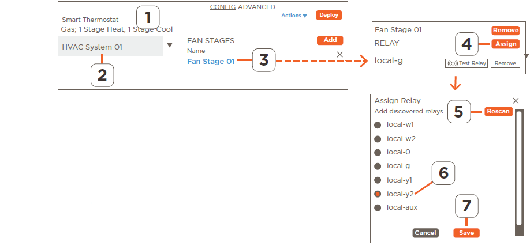Close the Assign Relay dialog
The image size is (530, 246).
coord(516,101)
